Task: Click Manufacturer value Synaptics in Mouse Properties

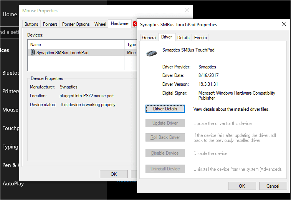Action: [68, 87]
